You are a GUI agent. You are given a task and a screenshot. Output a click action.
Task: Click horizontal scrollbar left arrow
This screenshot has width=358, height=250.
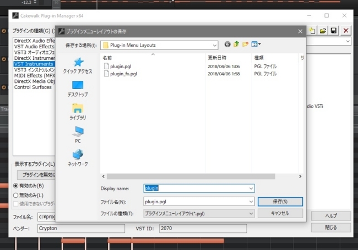tap(104, 176)
